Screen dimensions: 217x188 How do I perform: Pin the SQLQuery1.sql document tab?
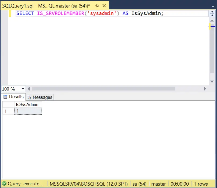[x=97, y=6]
